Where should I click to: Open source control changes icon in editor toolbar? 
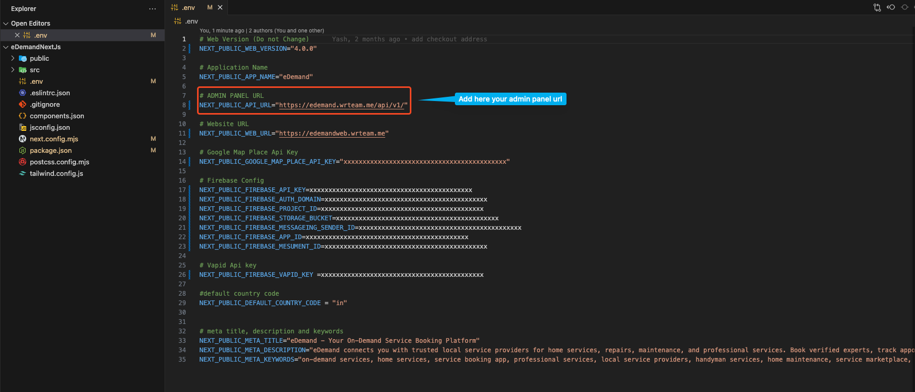point(877,7)
